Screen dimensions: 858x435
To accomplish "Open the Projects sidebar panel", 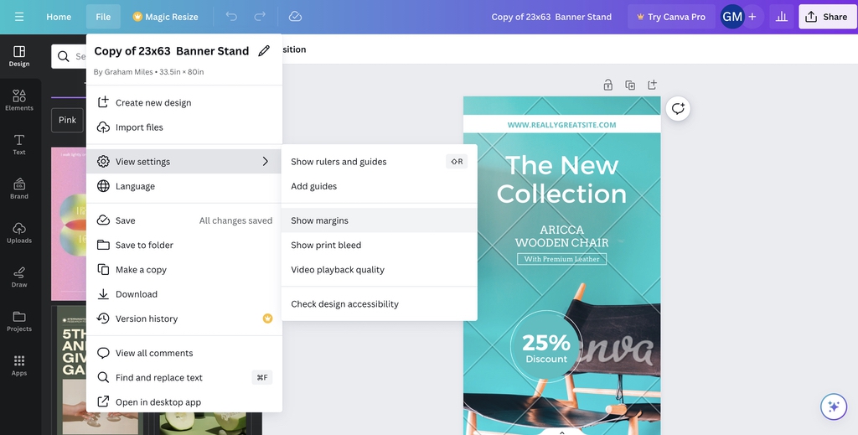I will click(19, 322).
